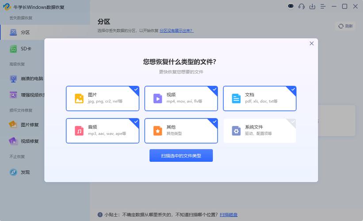Open the hamburger menu in title bar
This screenshot has height=221, width=363.
click(x=323, y=7)
